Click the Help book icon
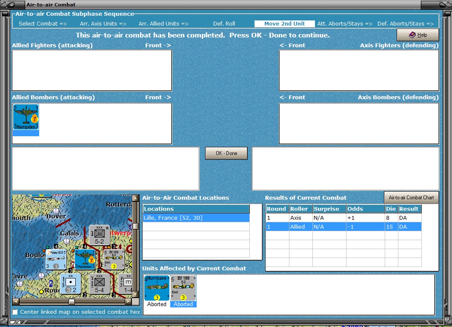This screenshot has width=452, height=327. [x=412, y=35]
